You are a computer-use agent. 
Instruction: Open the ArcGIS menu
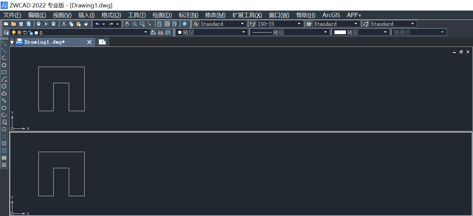[x=331, y=15]
